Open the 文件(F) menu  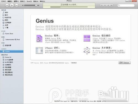4,1
